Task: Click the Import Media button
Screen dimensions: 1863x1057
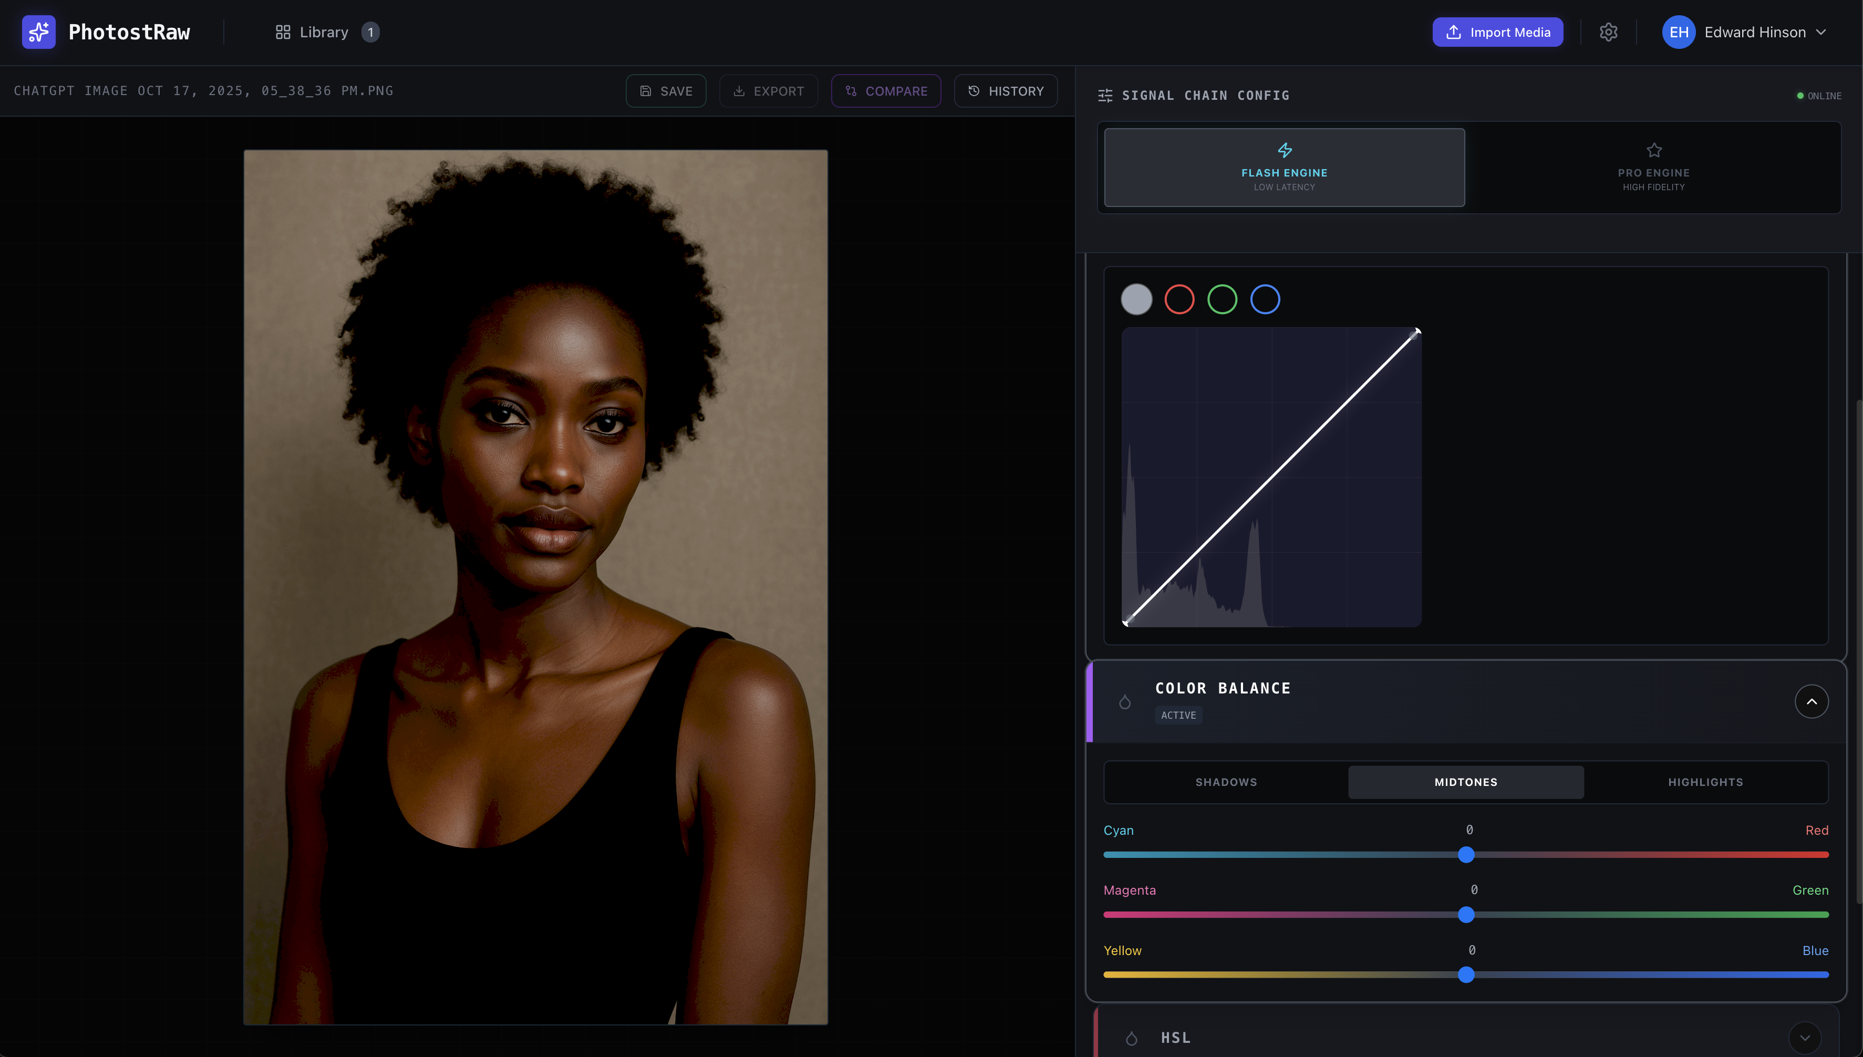Action: (1497, 32)
